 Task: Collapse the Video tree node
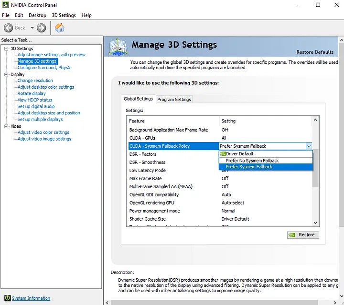click(x=6, y=126)
